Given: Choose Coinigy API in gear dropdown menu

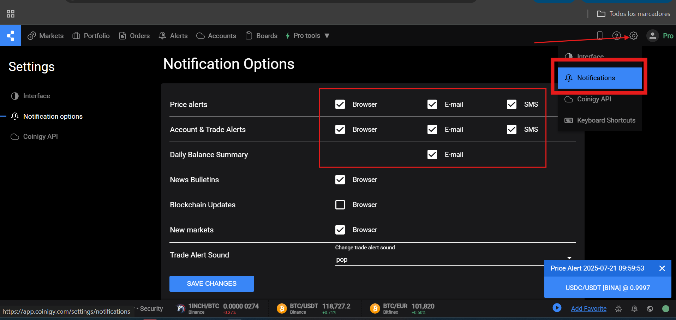Looking at the screenshot, I should point(600,99).
